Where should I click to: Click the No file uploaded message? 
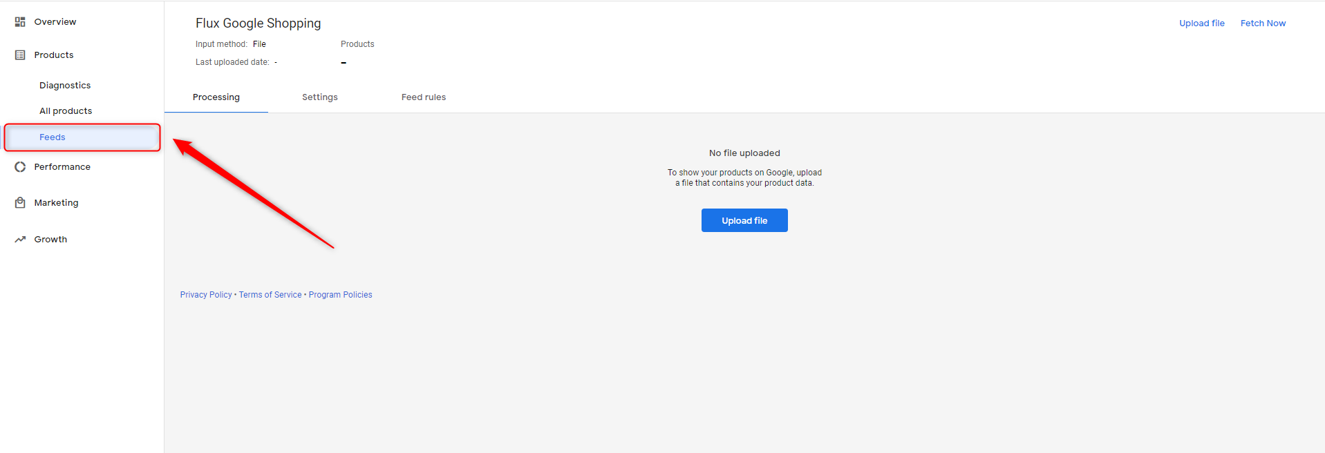[x=744, y=153]
